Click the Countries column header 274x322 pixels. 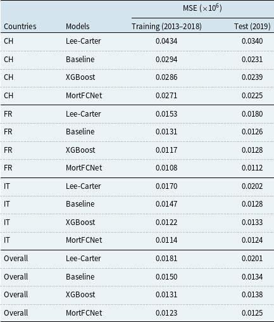click(20, 27)
